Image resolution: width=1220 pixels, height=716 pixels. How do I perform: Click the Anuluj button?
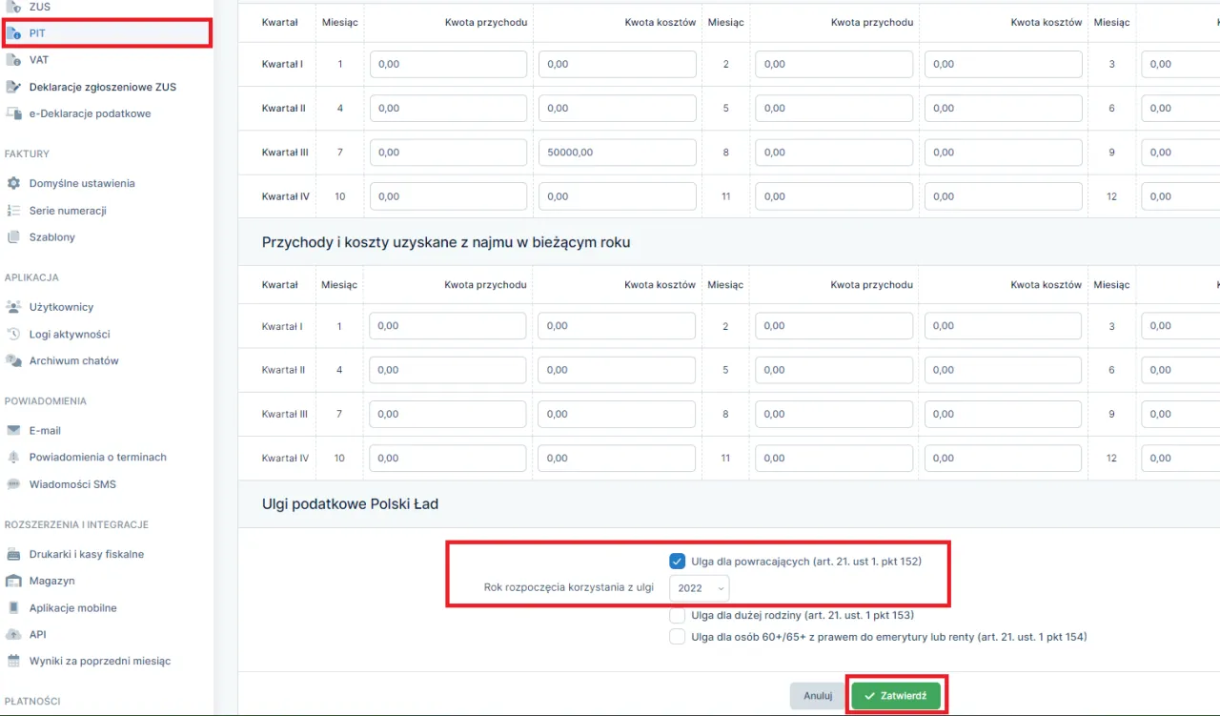[818, 696]
